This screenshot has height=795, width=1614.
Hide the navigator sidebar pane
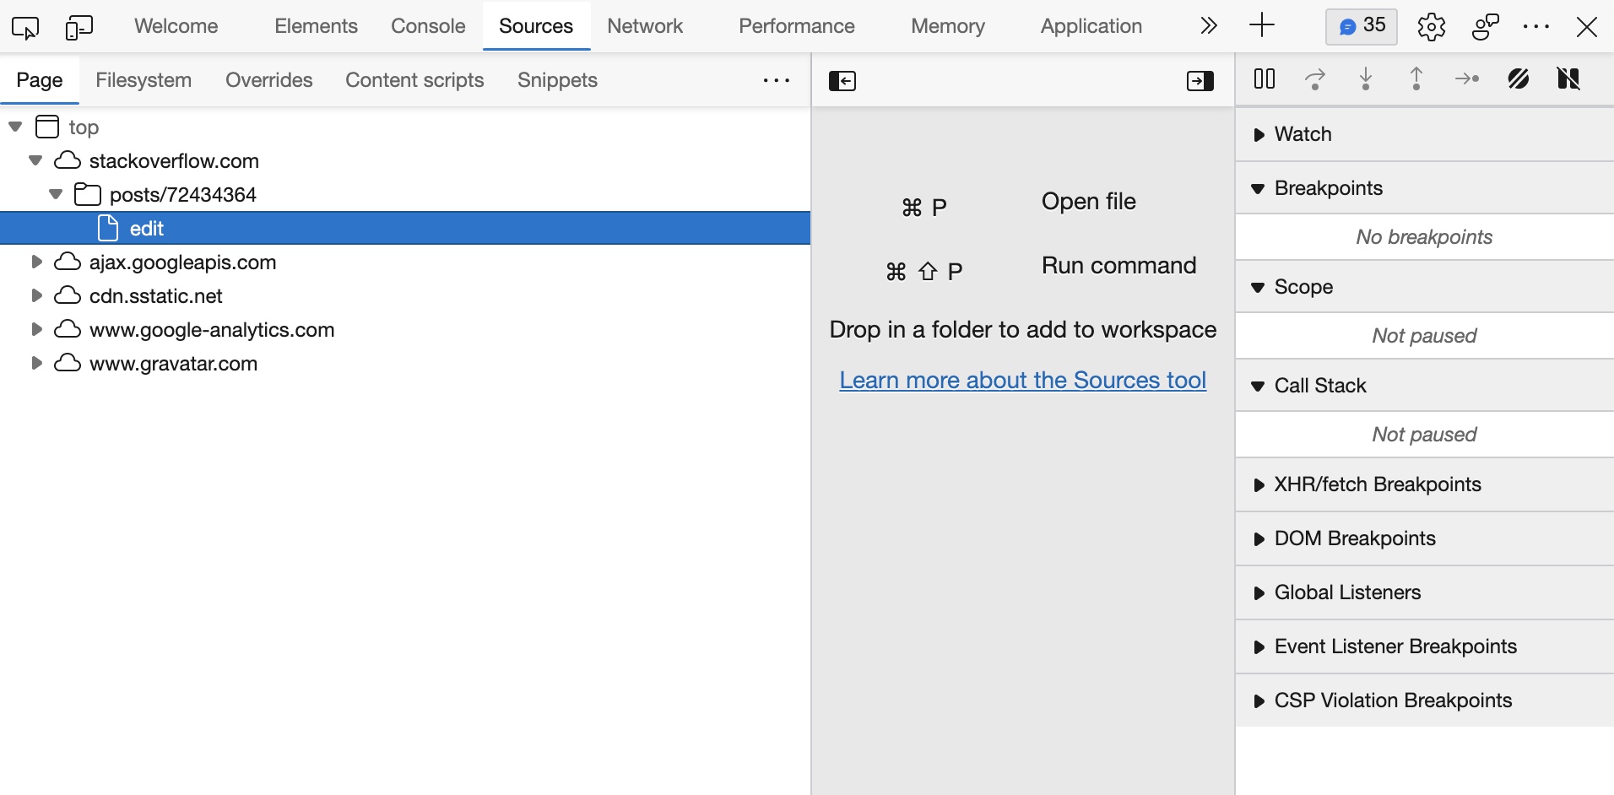[x=842, y=81]
